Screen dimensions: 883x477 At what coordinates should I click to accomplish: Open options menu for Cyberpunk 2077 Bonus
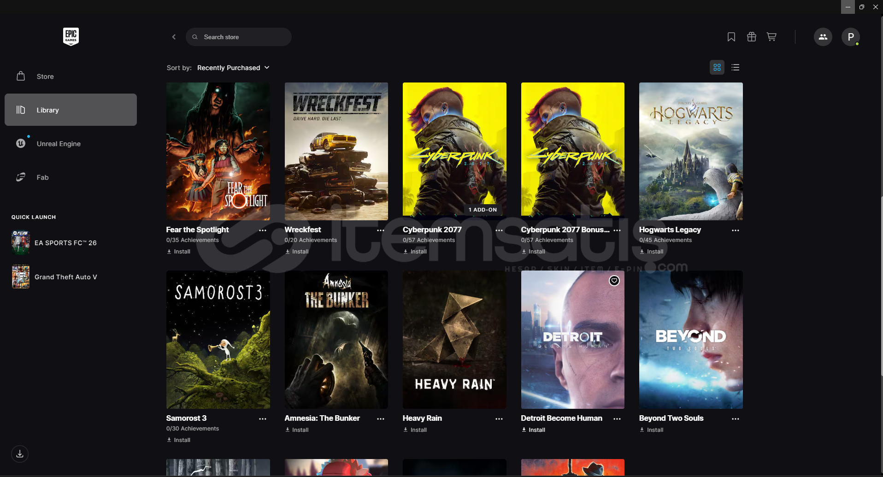click(617, 230)
